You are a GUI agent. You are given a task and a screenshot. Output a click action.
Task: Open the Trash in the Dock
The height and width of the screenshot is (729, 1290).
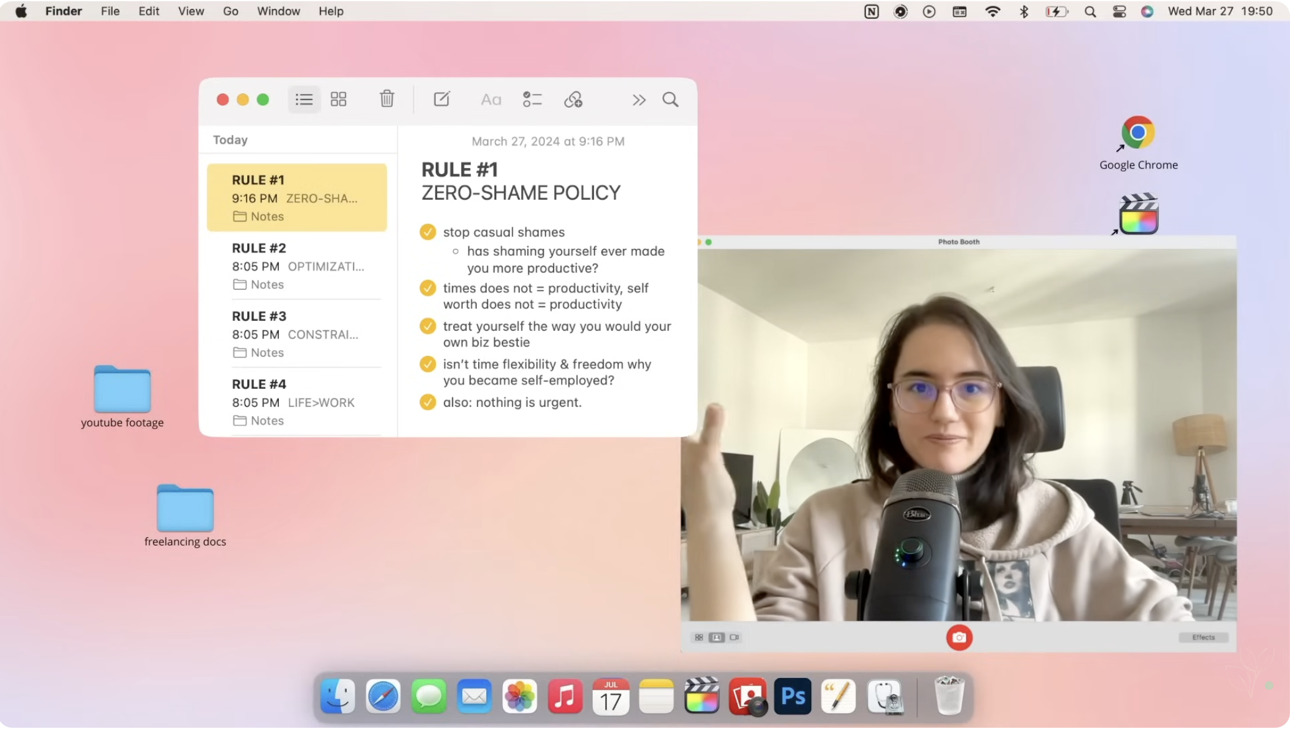[949, 696]
